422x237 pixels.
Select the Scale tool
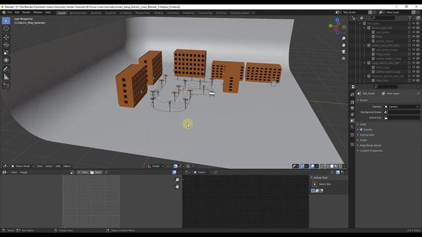point(6,53)
